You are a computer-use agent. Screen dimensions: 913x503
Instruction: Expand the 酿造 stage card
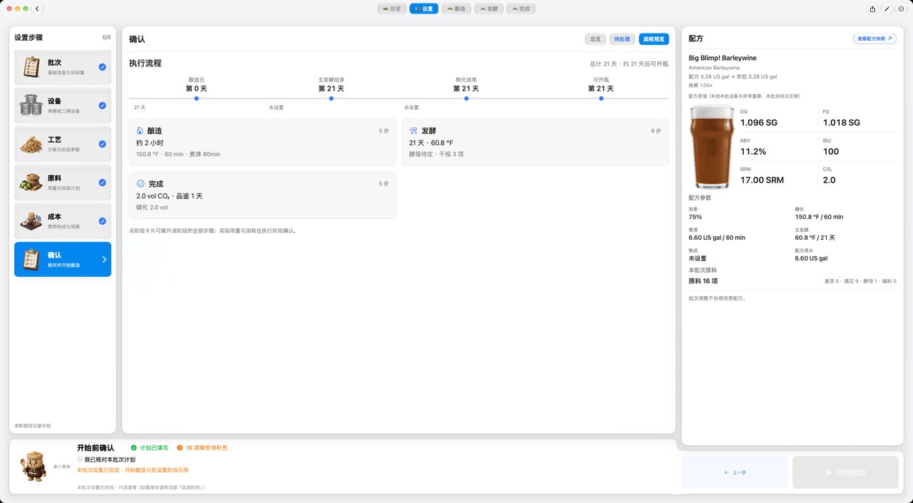[x=262, y=142]
